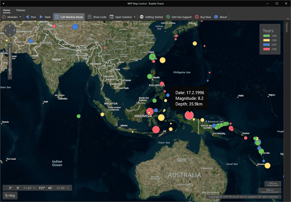
Task: Click the Bing logo link
Action: 10,196
